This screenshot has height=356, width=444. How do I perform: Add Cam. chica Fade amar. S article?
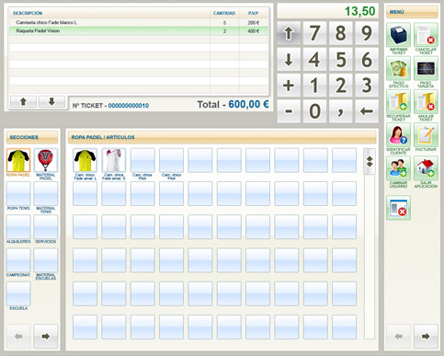(x=114, y=160)
